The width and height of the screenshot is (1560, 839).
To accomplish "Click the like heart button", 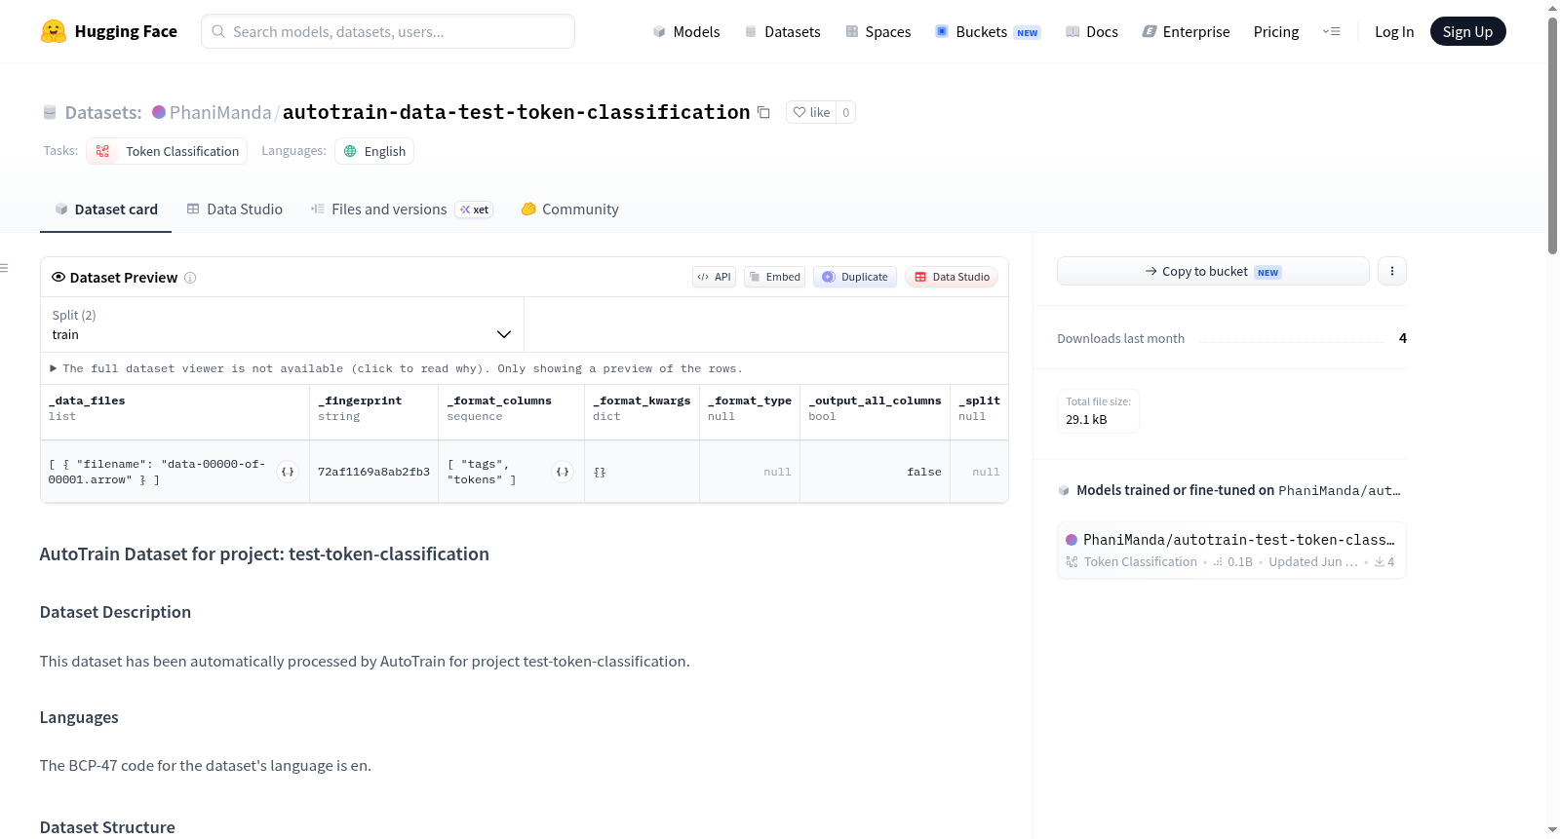I will pos(811,112).
